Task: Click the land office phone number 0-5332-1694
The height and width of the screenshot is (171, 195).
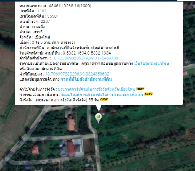Action: (x=74, y=53)
